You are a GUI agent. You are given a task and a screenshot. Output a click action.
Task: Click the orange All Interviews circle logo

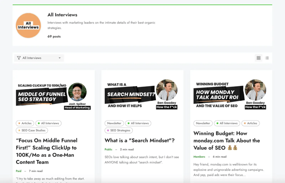pyautogui.click(x=28, y=25)
